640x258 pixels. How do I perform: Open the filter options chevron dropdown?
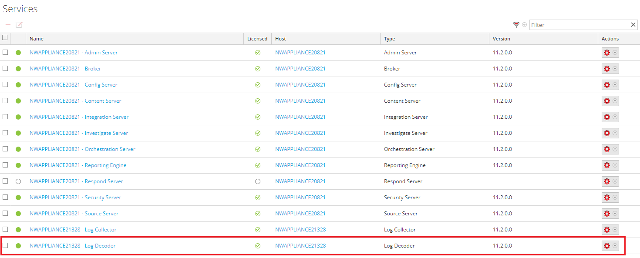point(524,25)
